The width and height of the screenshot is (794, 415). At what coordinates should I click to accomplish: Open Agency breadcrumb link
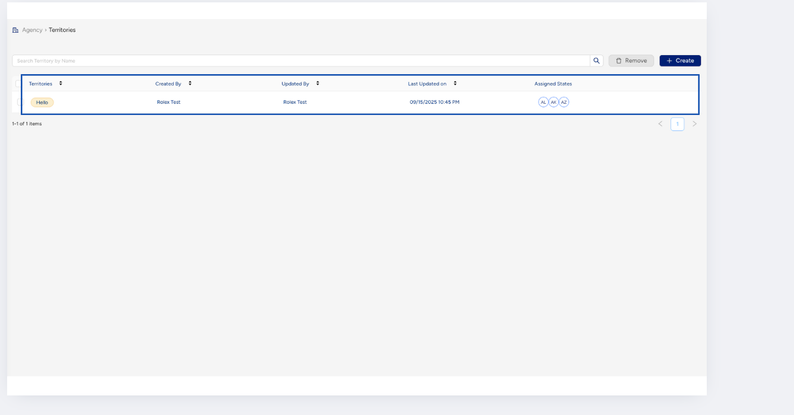tap(32, 30)
